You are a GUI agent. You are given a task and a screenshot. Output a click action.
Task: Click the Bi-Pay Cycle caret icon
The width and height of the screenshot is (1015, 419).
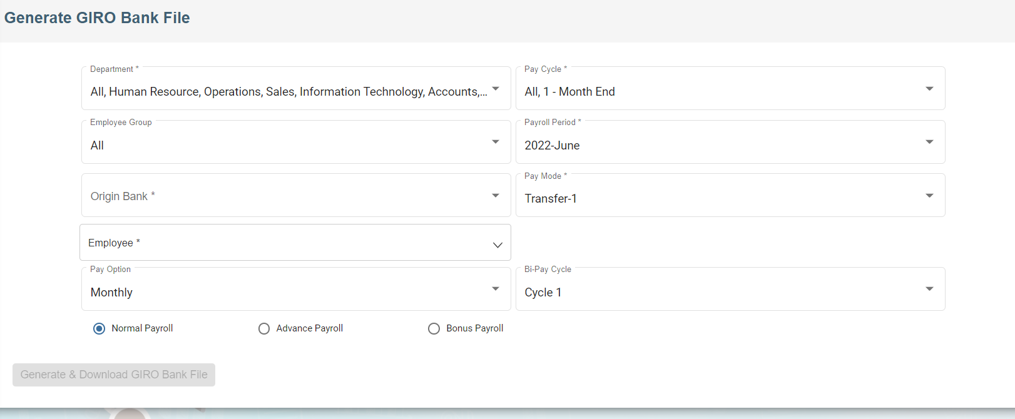929,289
